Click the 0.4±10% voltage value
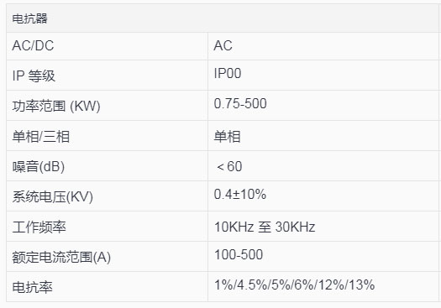 [x=240, y=194]
